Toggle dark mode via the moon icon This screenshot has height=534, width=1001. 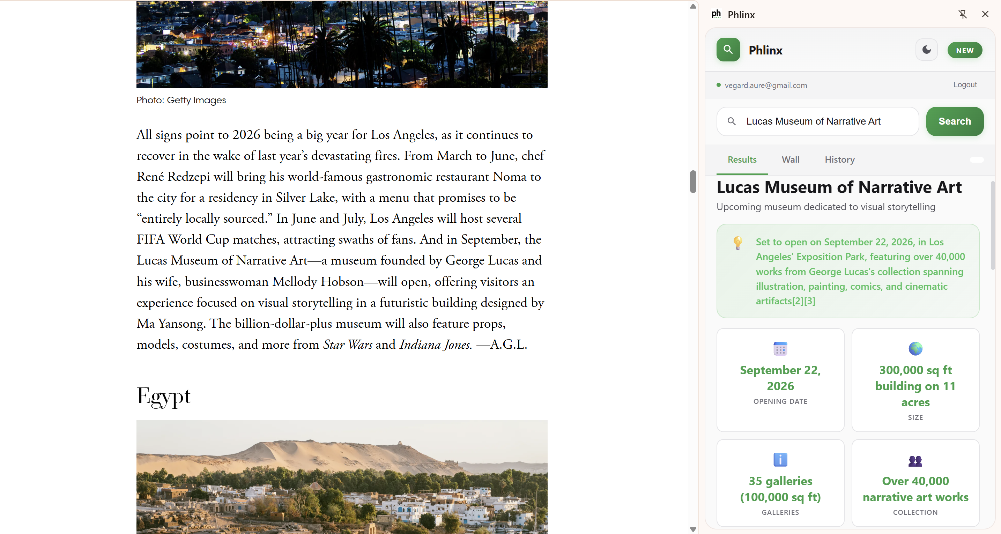(x=926, y=50)
